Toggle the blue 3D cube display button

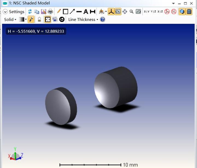pos(182,12)
